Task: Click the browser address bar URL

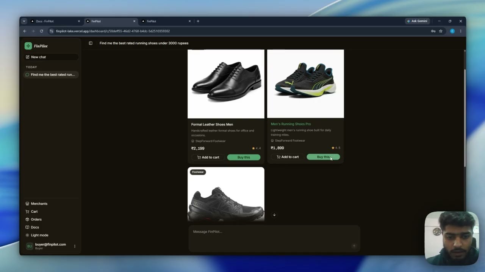Action: pyautogui.click(x=113, y=31)
